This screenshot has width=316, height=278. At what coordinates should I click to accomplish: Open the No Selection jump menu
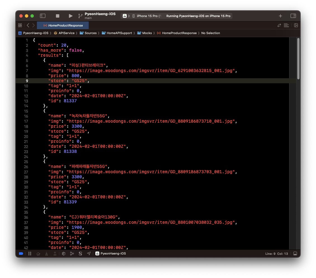pyautogui.click(x=210, y=33)
